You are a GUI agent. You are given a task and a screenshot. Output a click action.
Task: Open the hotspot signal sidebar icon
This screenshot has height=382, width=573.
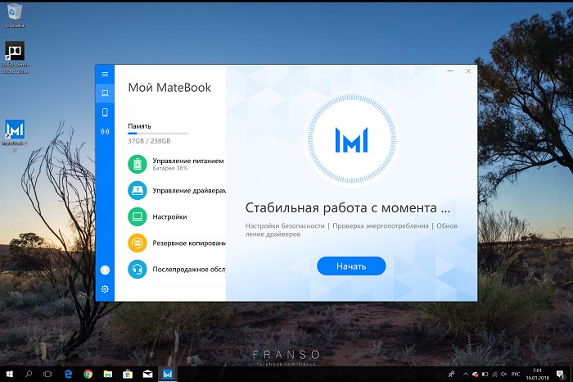[105, 131]
